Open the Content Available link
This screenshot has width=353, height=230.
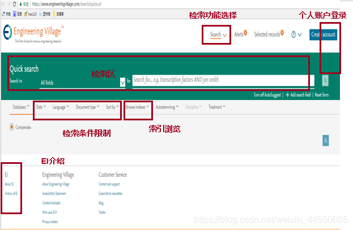point(52,203)
